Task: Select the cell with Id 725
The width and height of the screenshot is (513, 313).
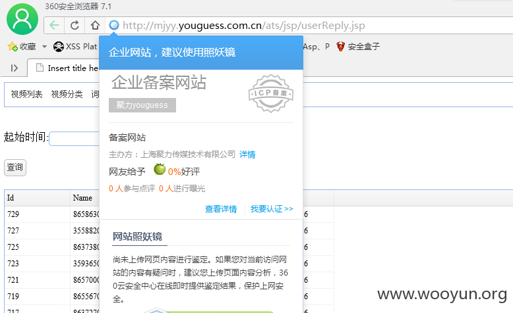Action: 38,247
